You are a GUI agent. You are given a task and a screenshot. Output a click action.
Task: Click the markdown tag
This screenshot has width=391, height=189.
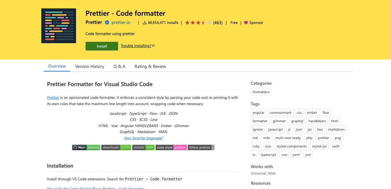coord(336,129)
